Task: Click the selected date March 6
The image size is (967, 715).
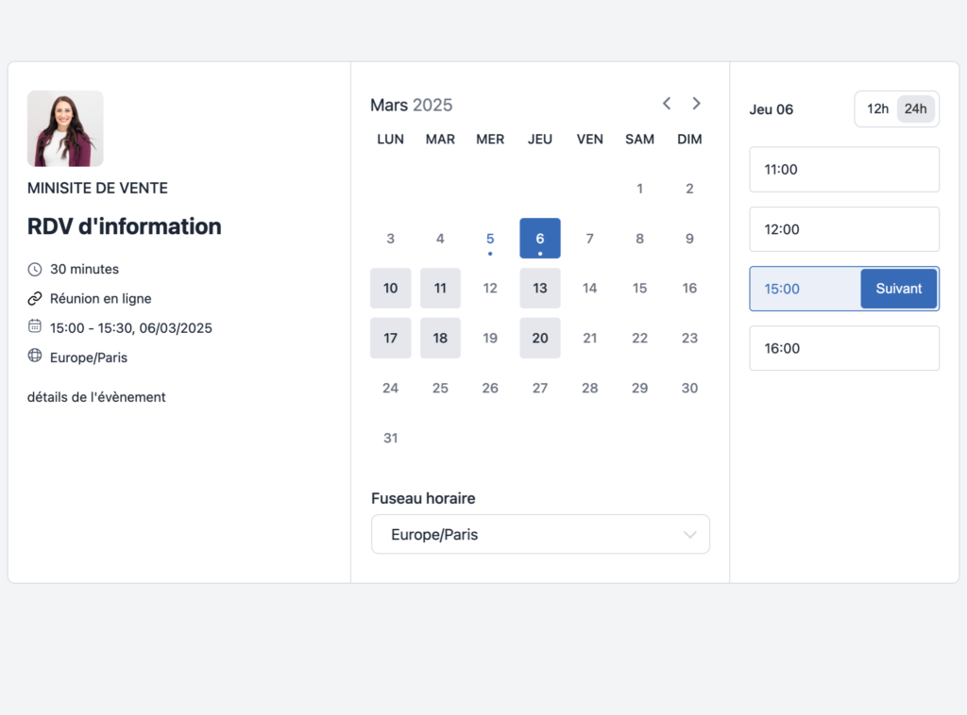Action: (x=540, y=239)
